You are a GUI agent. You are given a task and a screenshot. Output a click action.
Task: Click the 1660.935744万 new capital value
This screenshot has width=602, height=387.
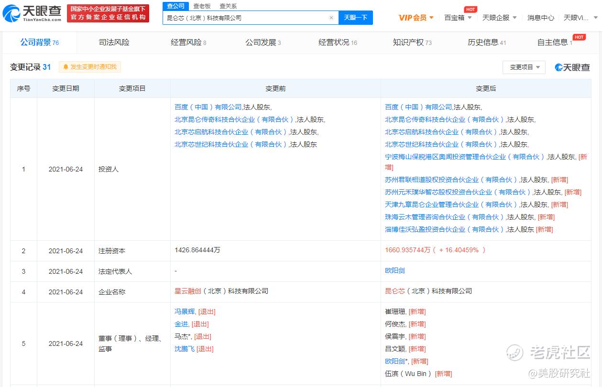(408, 250)
